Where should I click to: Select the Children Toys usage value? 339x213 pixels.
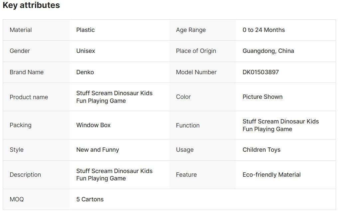click(x=261, y=150)
